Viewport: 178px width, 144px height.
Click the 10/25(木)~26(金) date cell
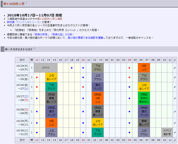tap(22, 77)
